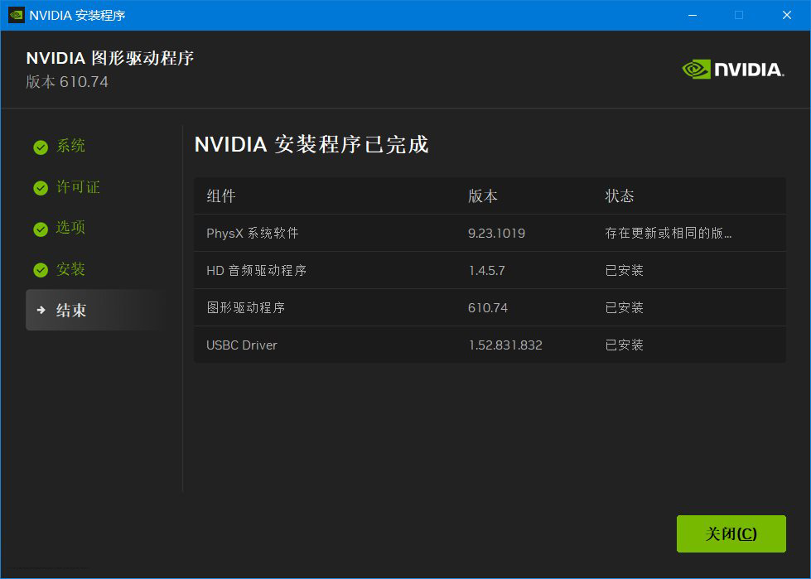Click the header subtitle 版本 610.74
The image size is (811, 579).
click(67, 82)
